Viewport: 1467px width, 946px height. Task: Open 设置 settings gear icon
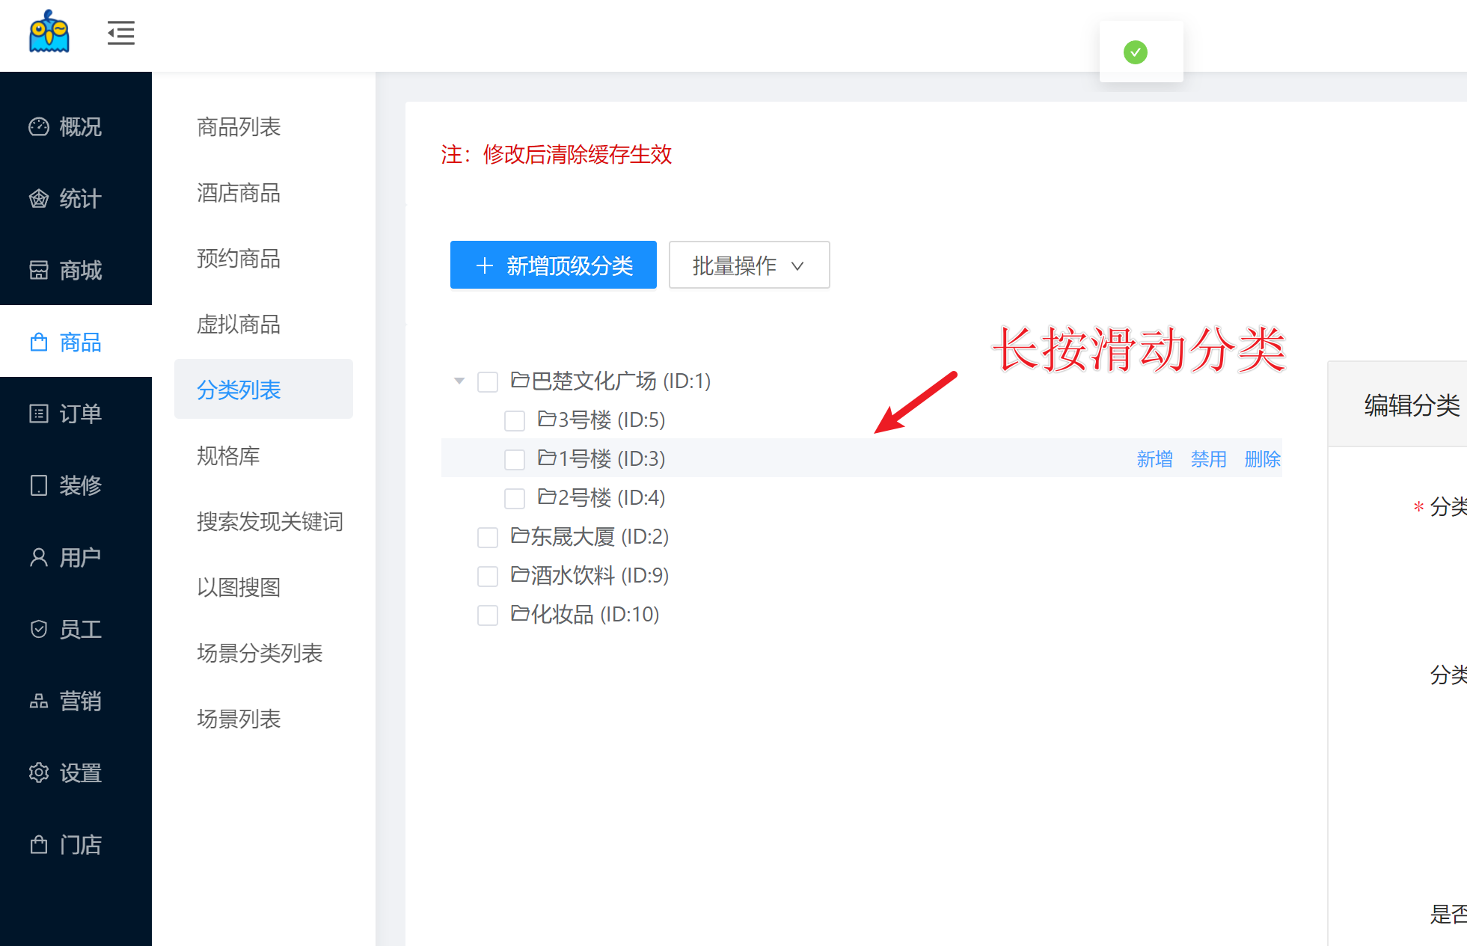tap(39, 773)
